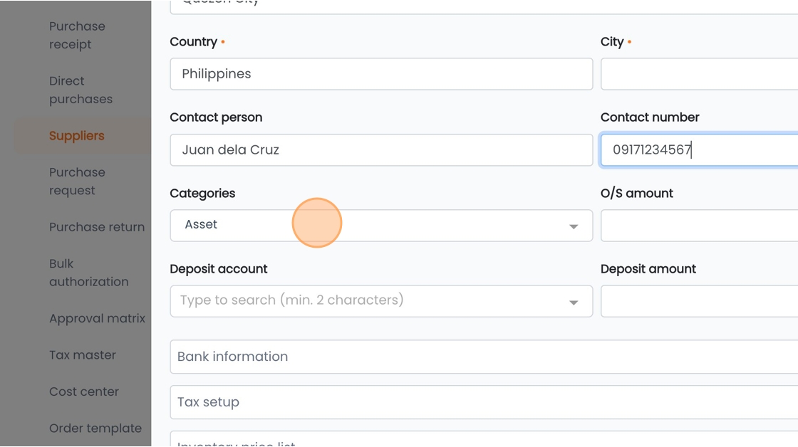Viewport: 798px width, 447px height.
Task: Click the Categories dropdown arrow
Action: tap(574, 226)
